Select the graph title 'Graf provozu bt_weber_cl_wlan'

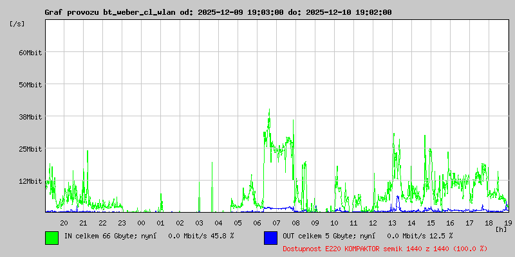(x=111, y=12)
